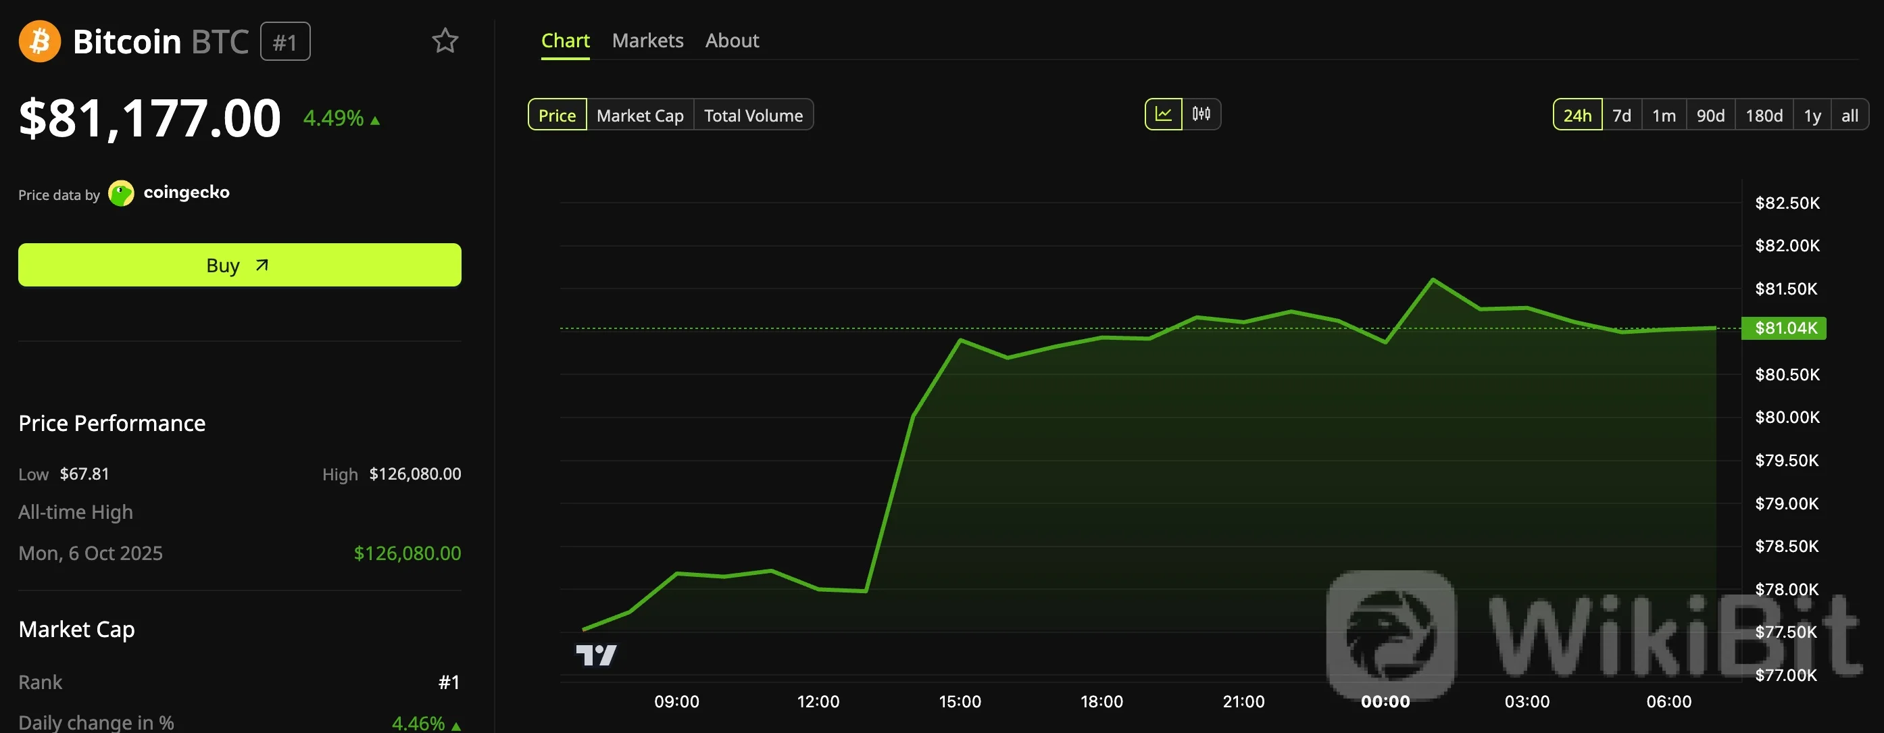Open the Markets tab
The width and height of the screenshot is (1884, 733).
648,41
